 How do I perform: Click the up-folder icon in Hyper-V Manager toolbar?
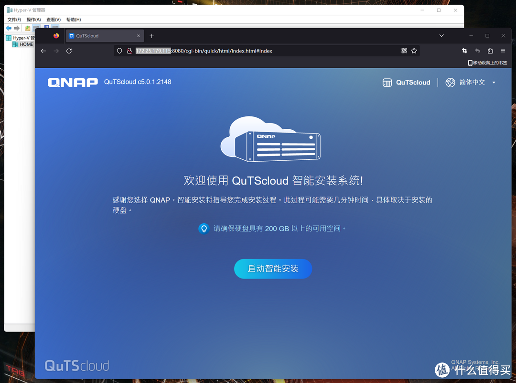click(28, 28)
